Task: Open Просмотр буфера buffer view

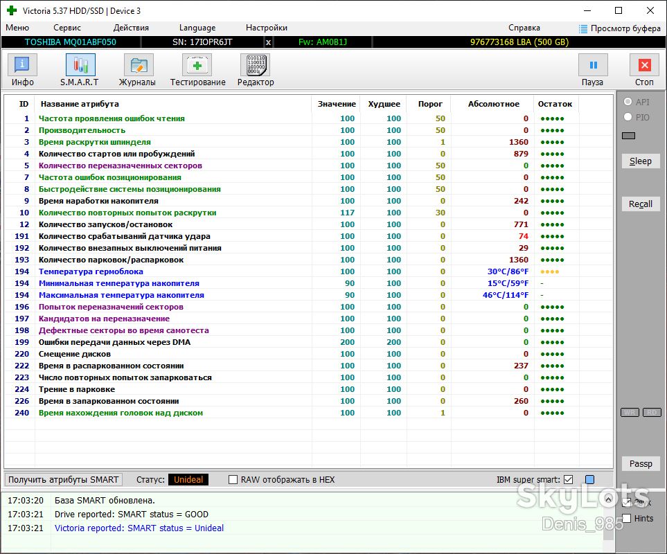Action: click(620, 28)
